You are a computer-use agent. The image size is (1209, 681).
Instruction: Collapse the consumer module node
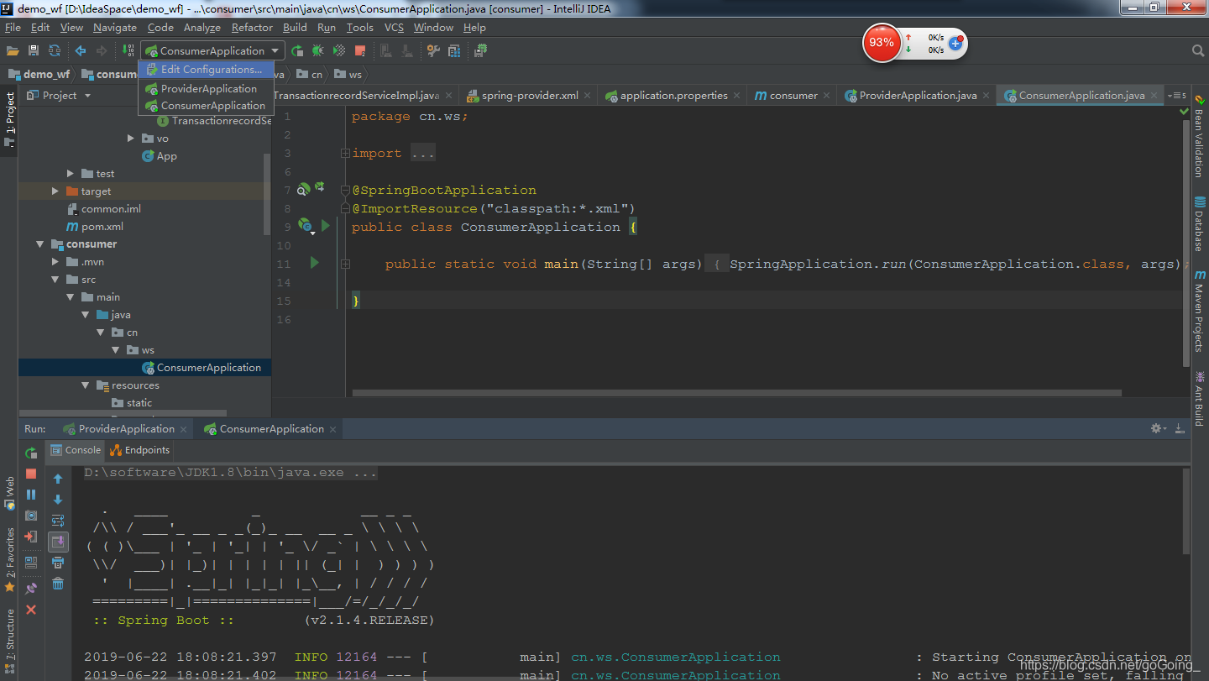[39, 244]
